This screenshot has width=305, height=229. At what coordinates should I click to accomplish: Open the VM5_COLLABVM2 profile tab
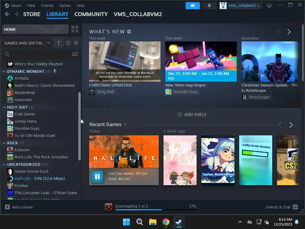click(x=138, y=14)
